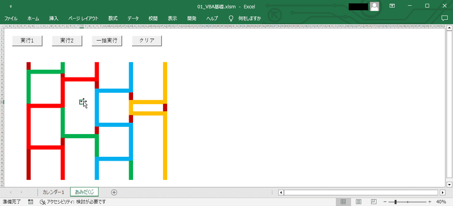Click the 準備完了 status text

click(x=12, y=201)
